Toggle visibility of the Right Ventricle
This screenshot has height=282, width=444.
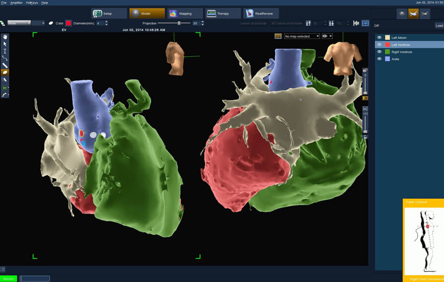pos(379,52)
